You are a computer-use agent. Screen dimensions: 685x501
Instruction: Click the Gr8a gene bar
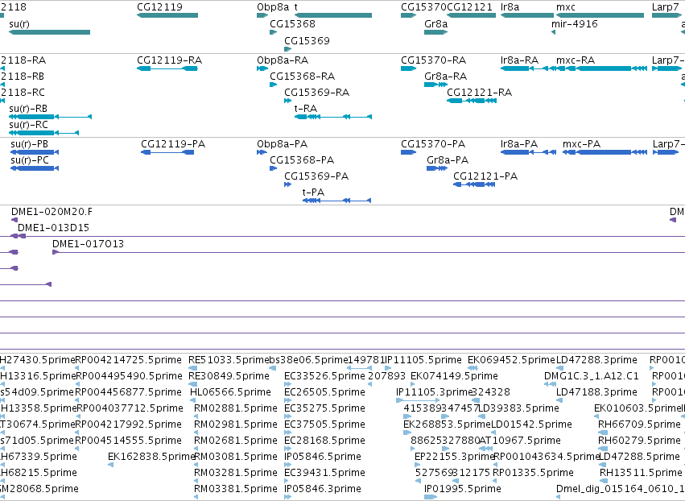(x=435, y=32)
